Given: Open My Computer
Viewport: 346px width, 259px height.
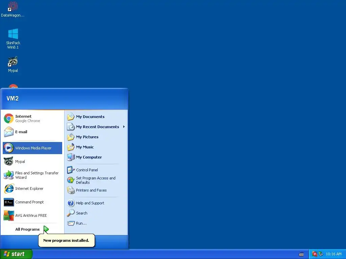Looking at the screenshot, I should [96, 157].
